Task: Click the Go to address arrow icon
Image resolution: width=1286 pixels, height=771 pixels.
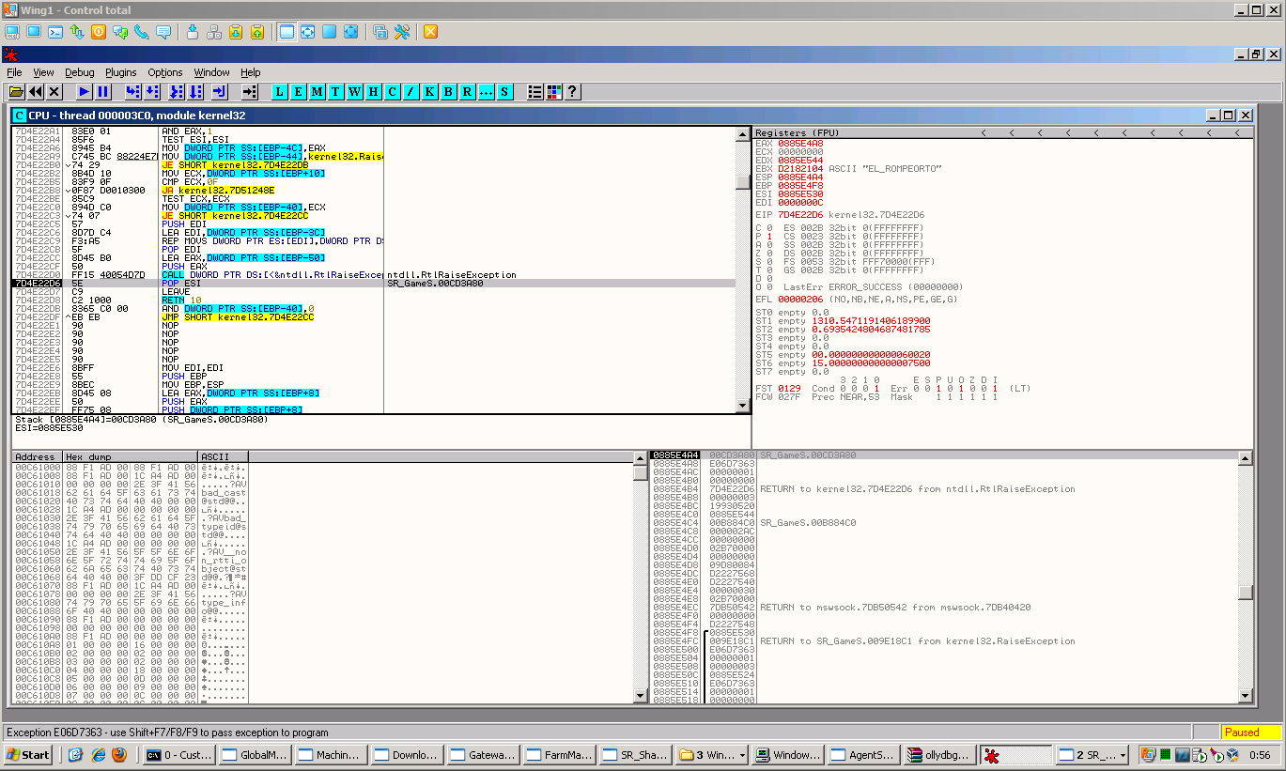Action: click(249, 91)
